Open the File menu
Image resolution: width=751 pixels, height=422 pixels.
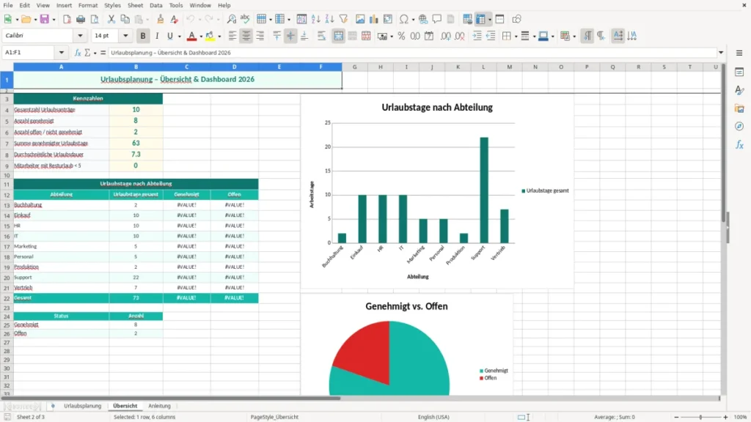7,5
